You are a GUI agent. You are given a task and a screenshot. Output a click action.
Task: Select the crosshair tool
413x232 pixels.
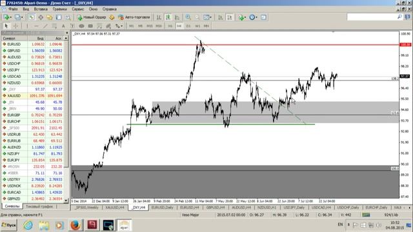(x=15, y=26)
